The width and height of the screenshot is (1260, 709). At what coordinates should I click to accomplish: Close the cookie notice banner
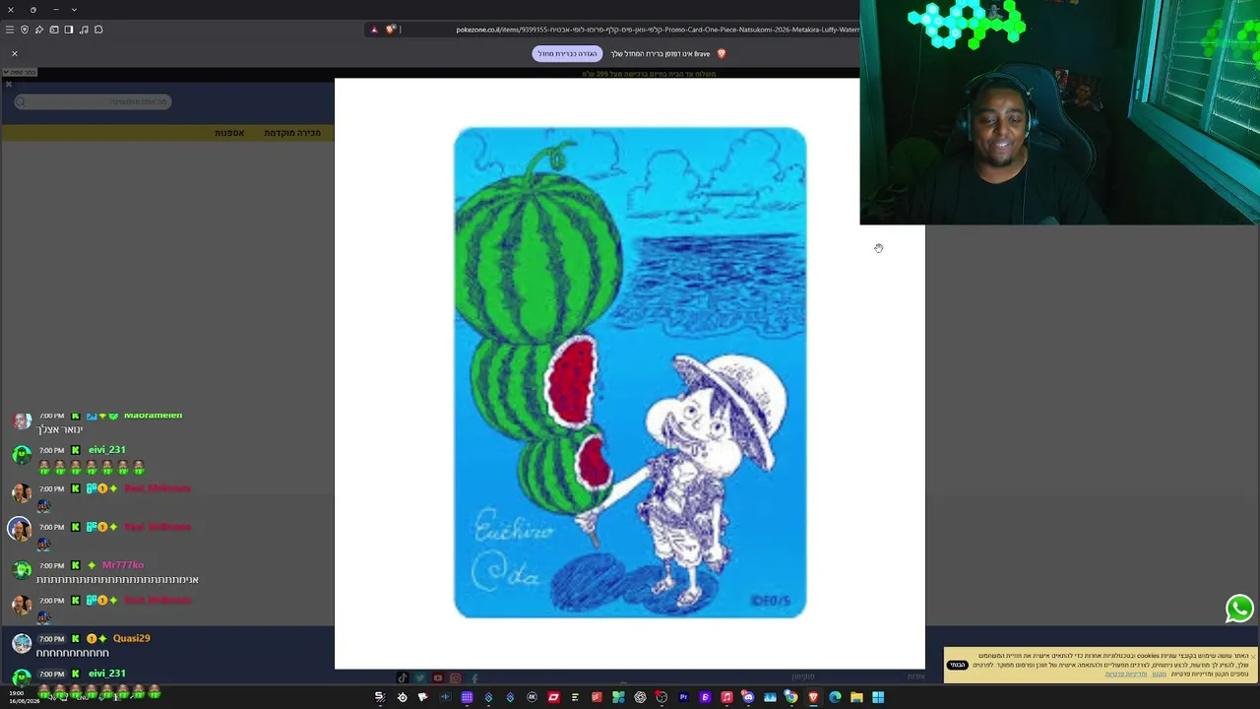[x=1252, y=656]
